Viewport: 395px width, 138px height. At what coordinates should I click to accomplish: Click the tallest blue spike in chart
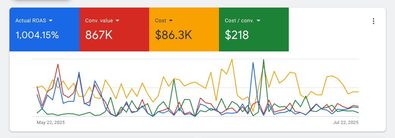click(x=253, y=63)
